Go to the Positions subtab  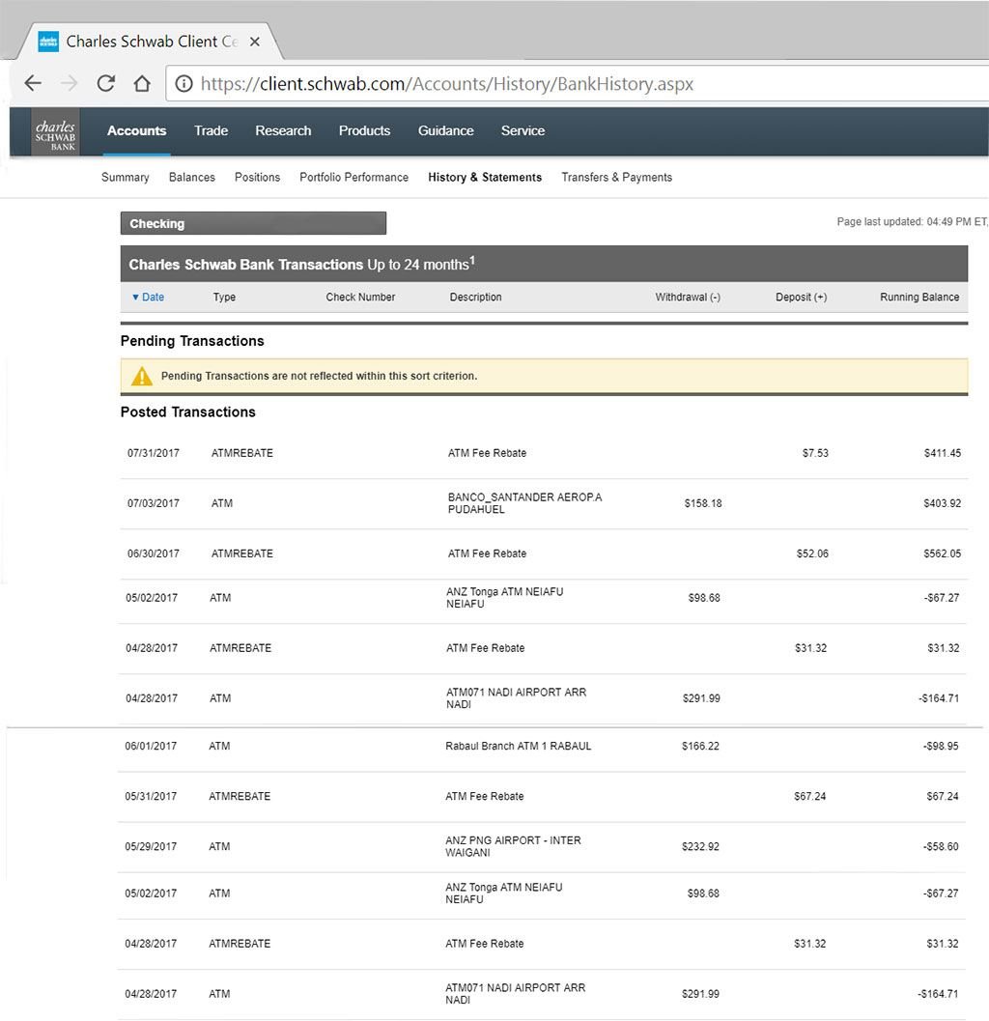257,177
